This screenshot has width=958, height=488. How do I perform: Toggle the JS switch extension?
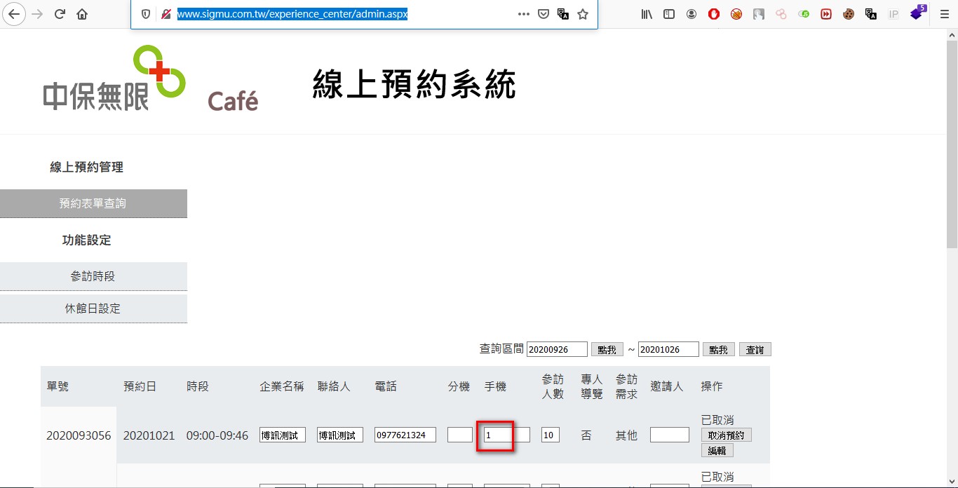click(804, 14)
